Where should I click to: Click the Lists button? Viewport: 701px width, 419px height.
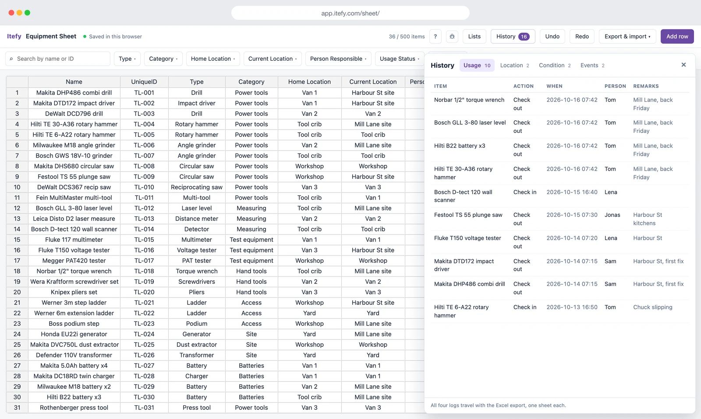click(x=474, y=36)
